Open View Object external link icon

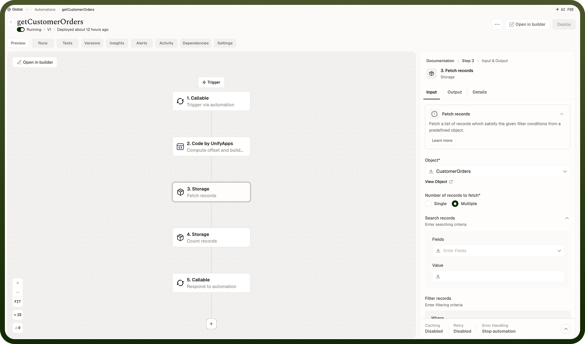(x=451, y=182)
